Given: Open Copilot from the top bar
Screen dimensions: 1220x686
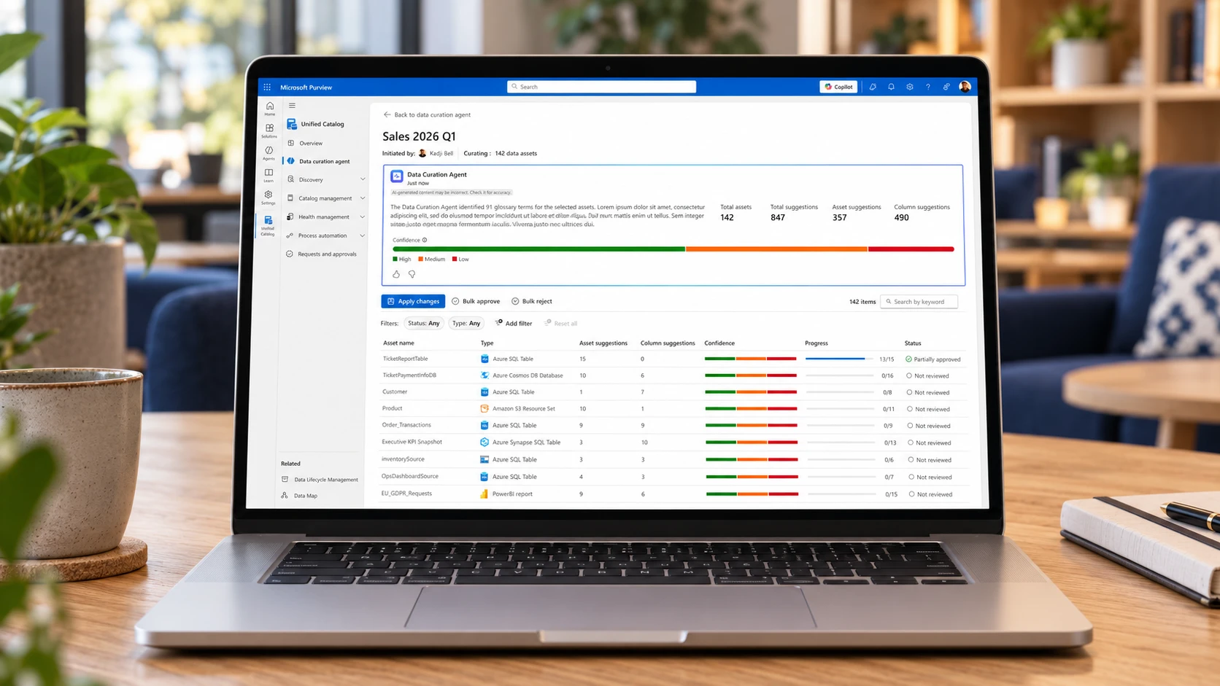Looking at the screenshot, I should 838,87.
